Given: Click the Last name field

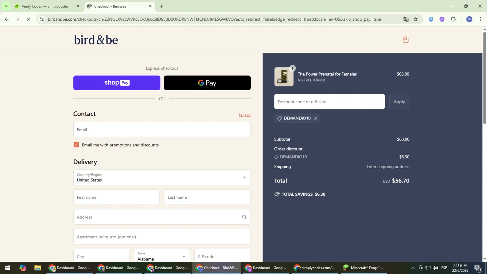Looking at the screenshot, I should [207, 197].
